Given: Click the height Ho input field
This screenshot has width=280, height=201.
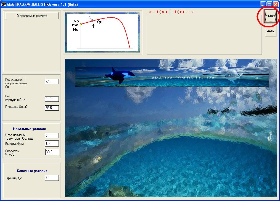Looking at the screenshot, I should pos(52,143).
